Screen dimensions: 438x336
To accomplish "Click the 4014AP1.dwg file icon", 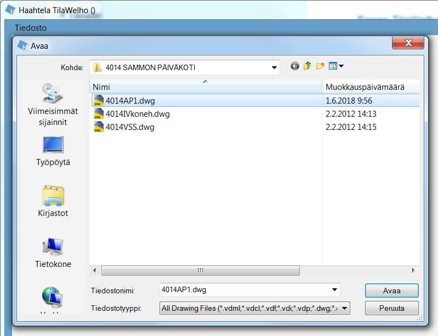I will (x=99, y=100).
